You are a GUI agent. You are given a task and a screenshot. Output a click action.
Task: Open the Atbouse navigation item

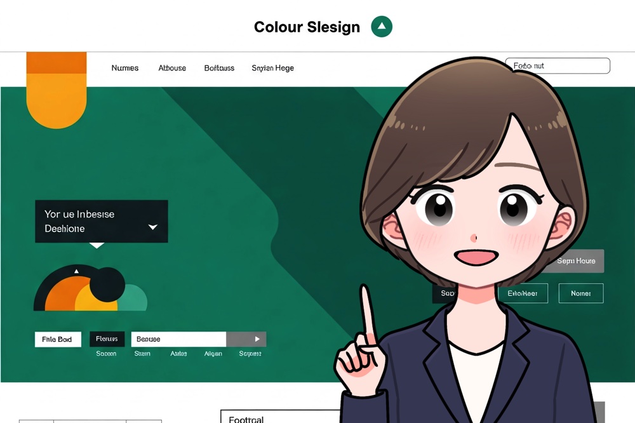point(172,68)
